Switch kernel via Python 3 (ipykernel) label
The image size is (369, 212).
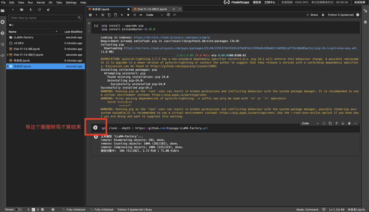[341, 15]
